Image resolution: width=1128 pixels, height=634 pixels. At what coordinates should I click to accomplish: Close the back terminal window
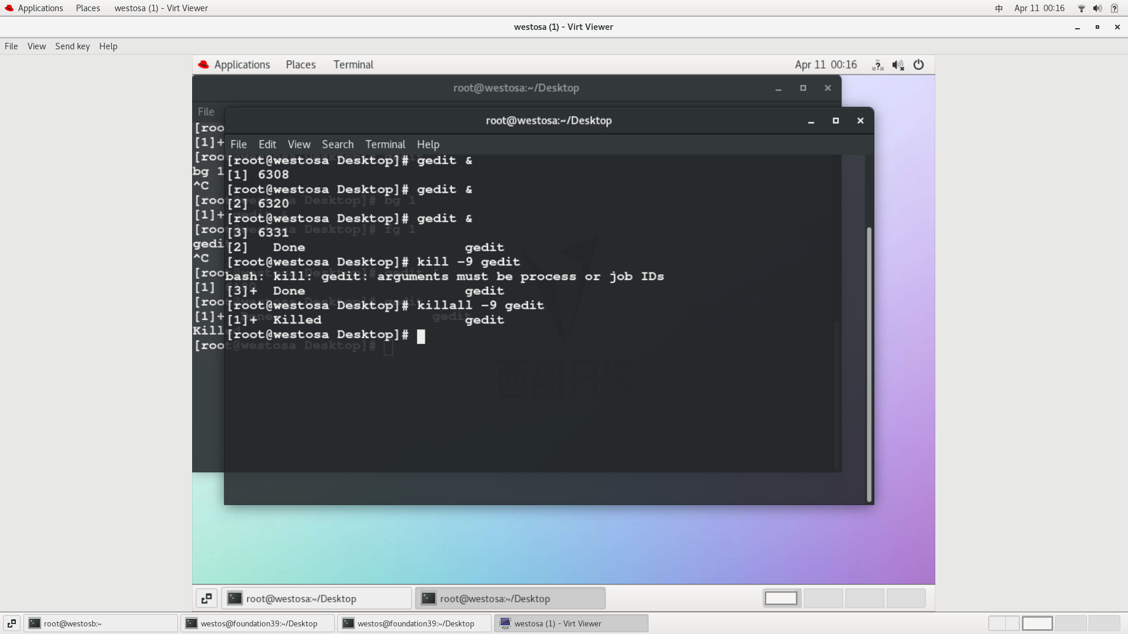pyautogui.click(x=828, y=88)
